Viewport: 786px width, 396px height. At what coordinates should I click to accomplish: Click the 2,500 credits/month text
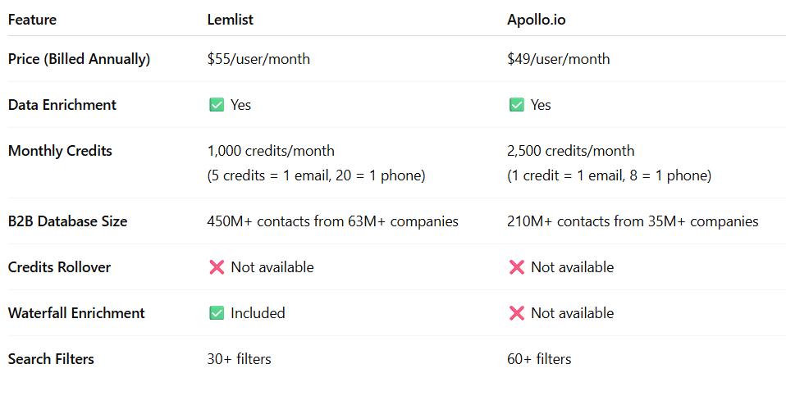click(x=571, y=151)
